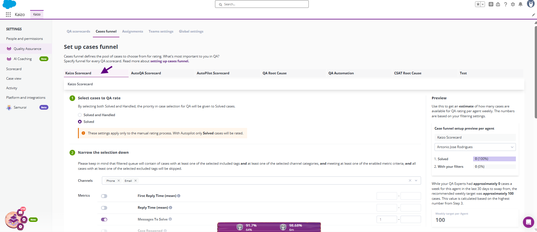Click the trophy with rank 35
The width and height of the screenshot is (537, 232).
pos(240,227)
